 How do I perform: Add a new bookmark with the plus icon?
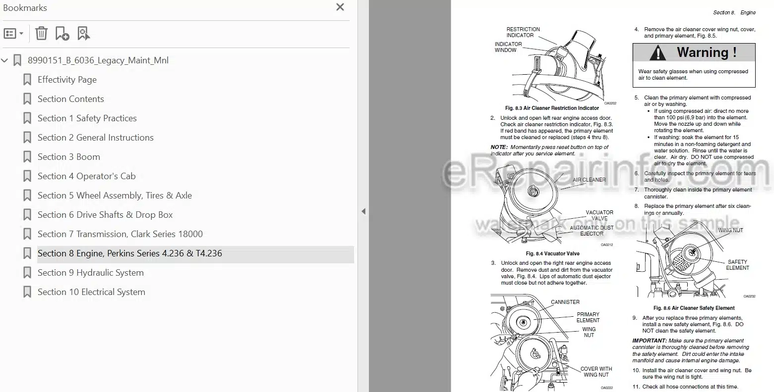(x=62, y=34)
